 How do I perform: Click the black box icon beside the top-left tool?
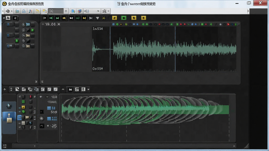(x=15, y=18)
